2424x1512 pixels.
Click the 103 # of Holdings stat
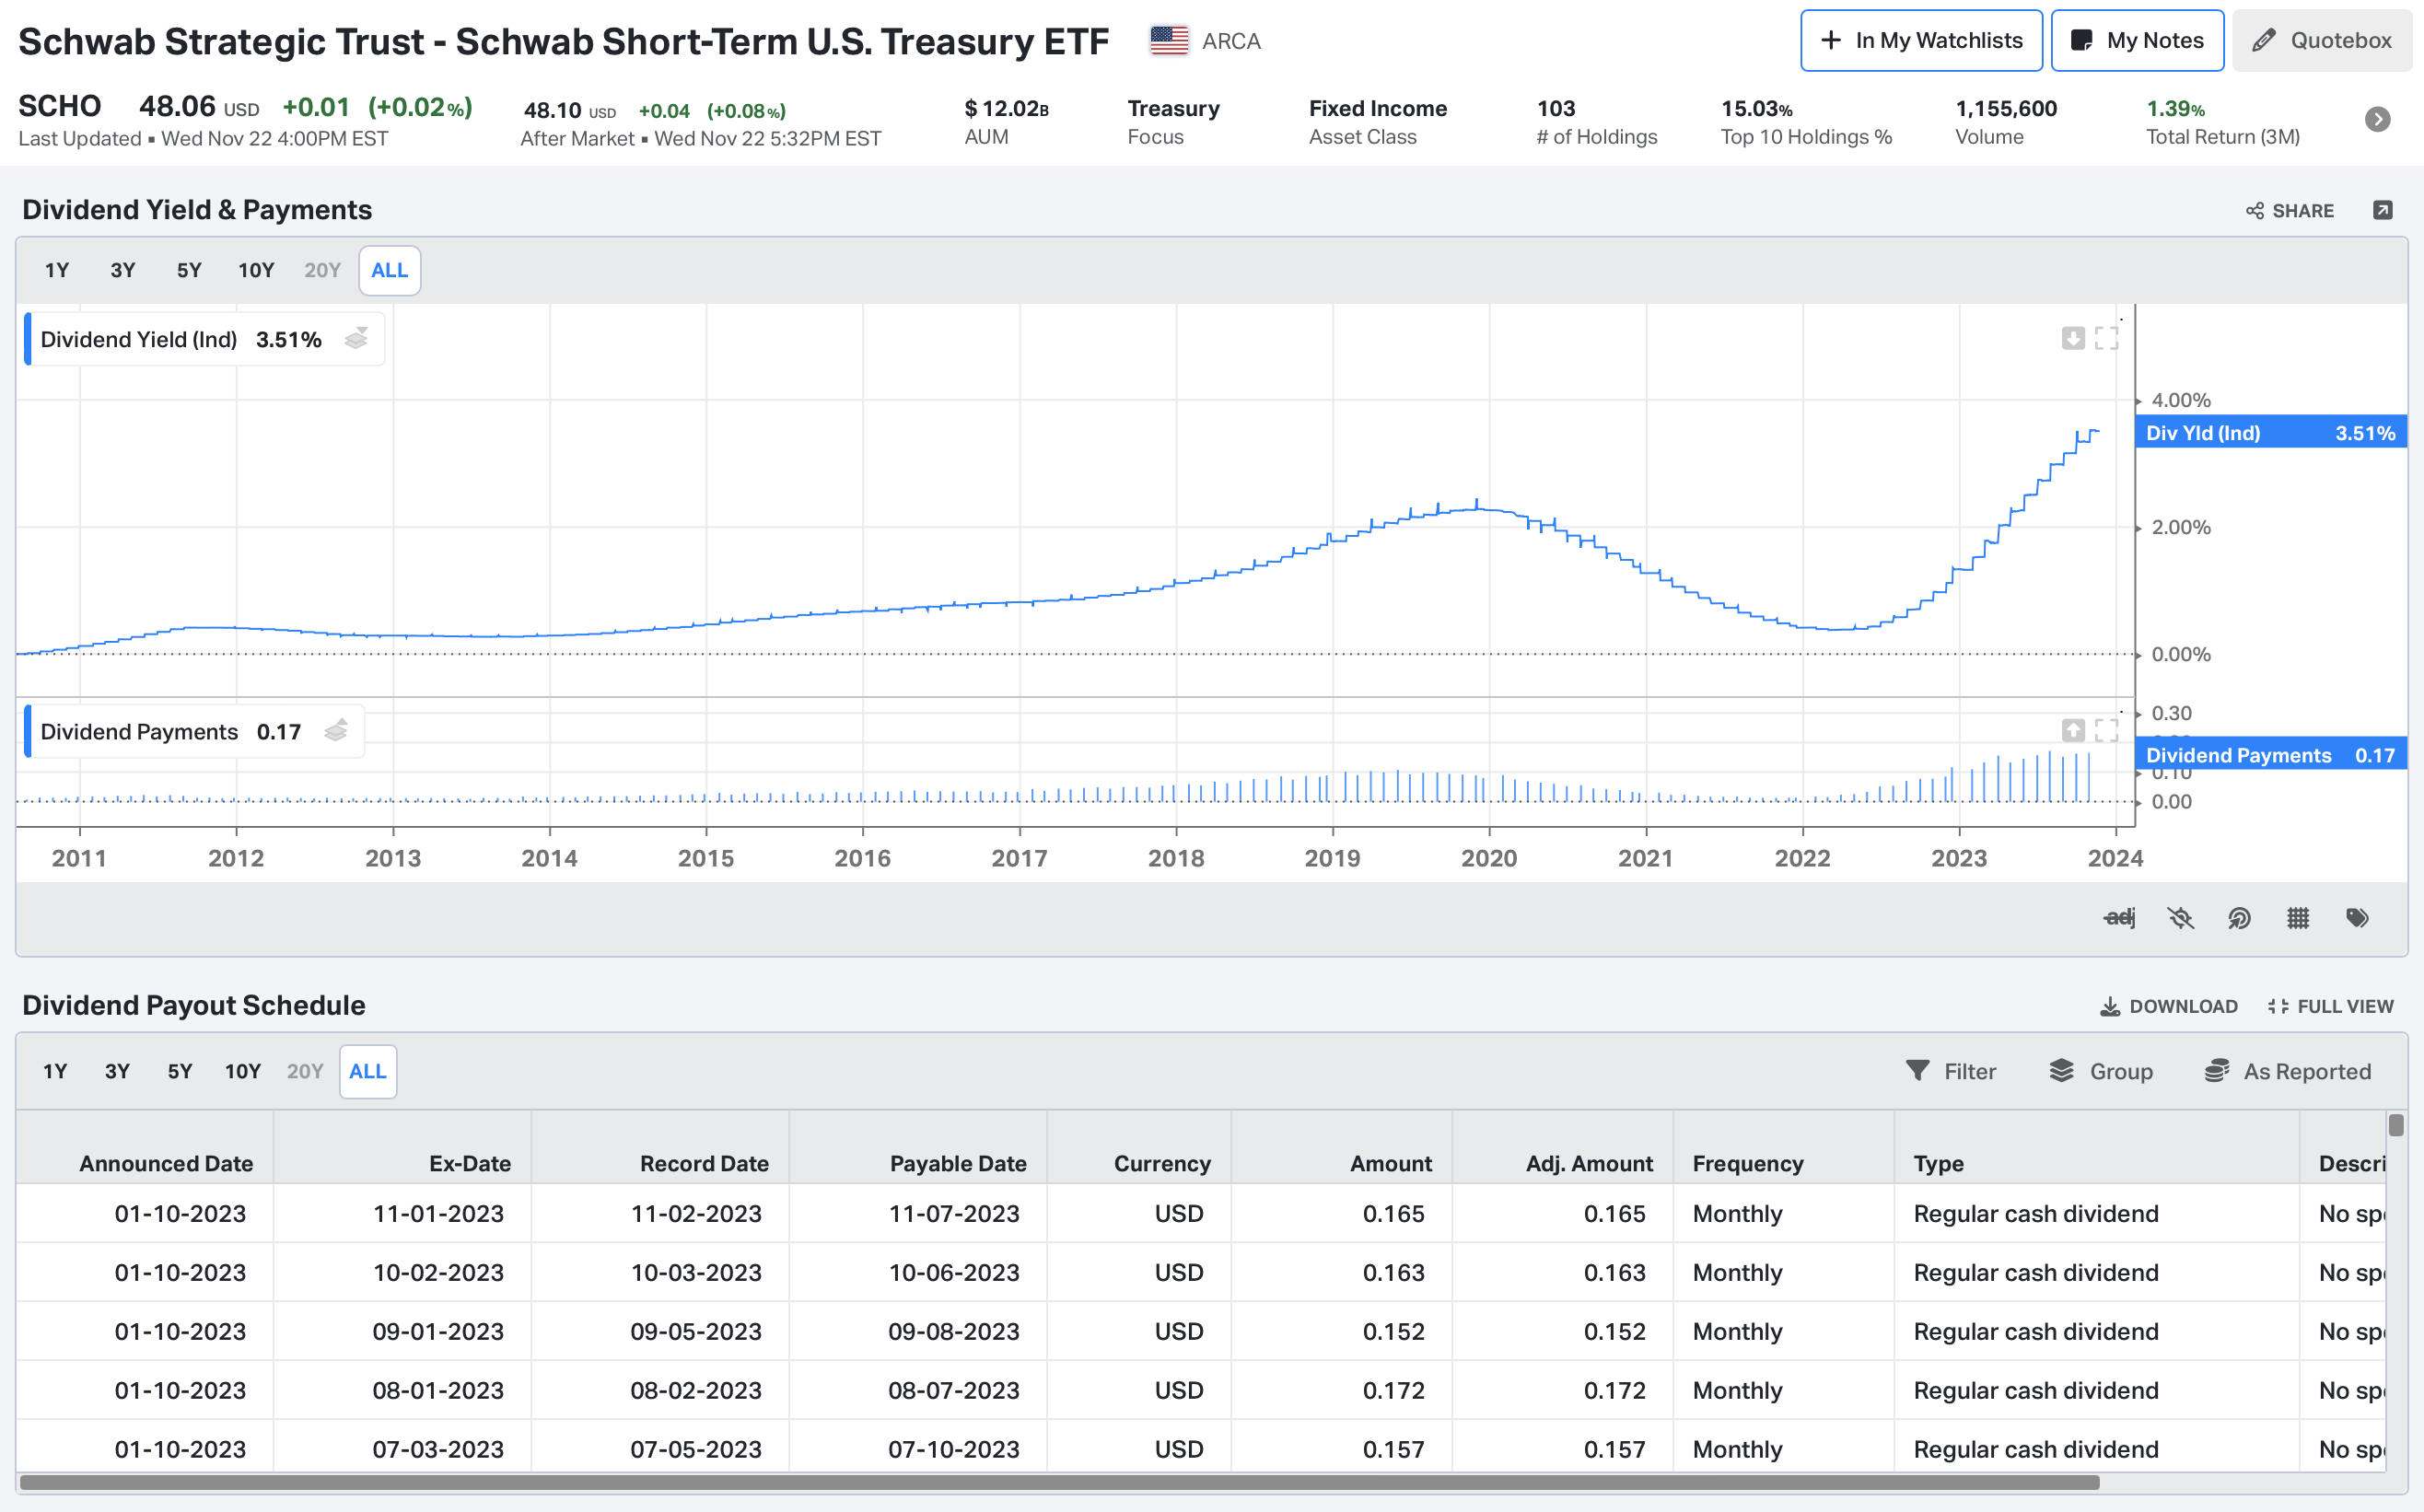1596,122
